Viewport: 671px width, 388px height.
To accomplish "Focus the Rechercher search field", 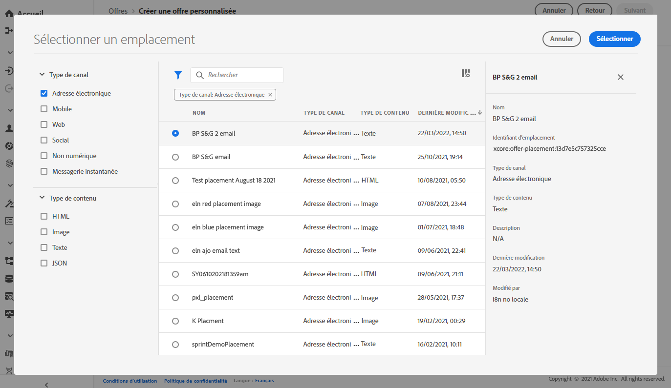I will [243, 75].
